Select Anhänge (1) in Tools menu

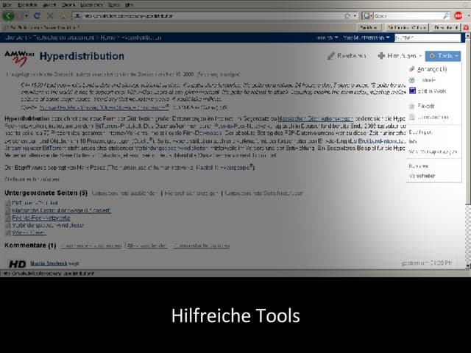point(432,69)
